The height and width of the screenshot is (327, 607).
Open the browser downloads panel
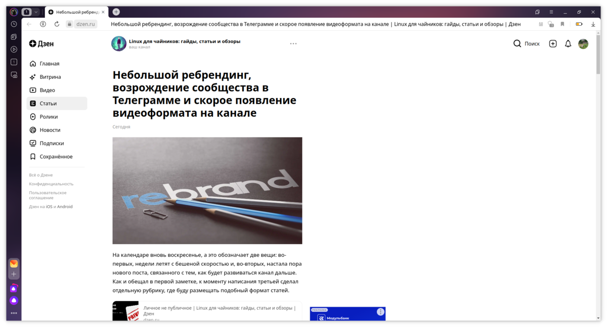(593, 23)
